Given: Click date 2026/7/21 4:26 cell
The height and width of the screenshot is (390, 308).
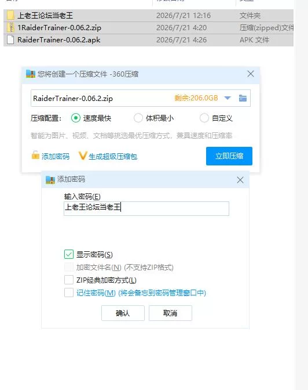Looking at the screenshot, I should pyautogui.click(x=181, y=40).
